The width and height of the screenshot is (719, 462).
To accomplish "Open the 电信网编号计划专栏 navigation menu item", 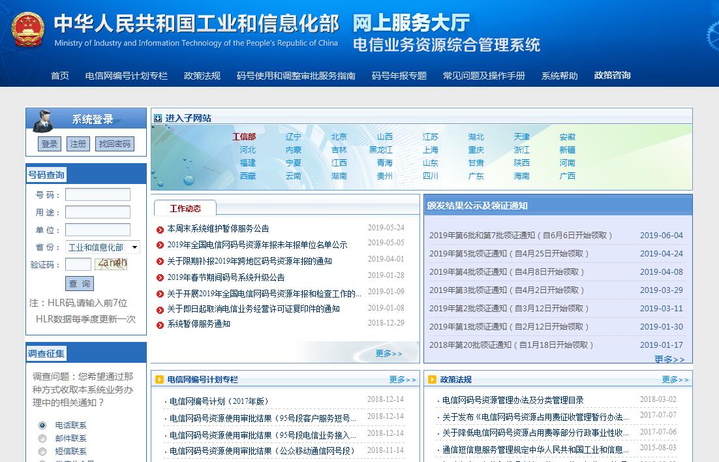I will [126, 76].
